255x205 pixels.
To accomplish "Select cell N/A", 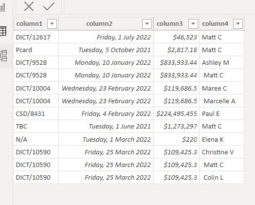I will 36,139.
